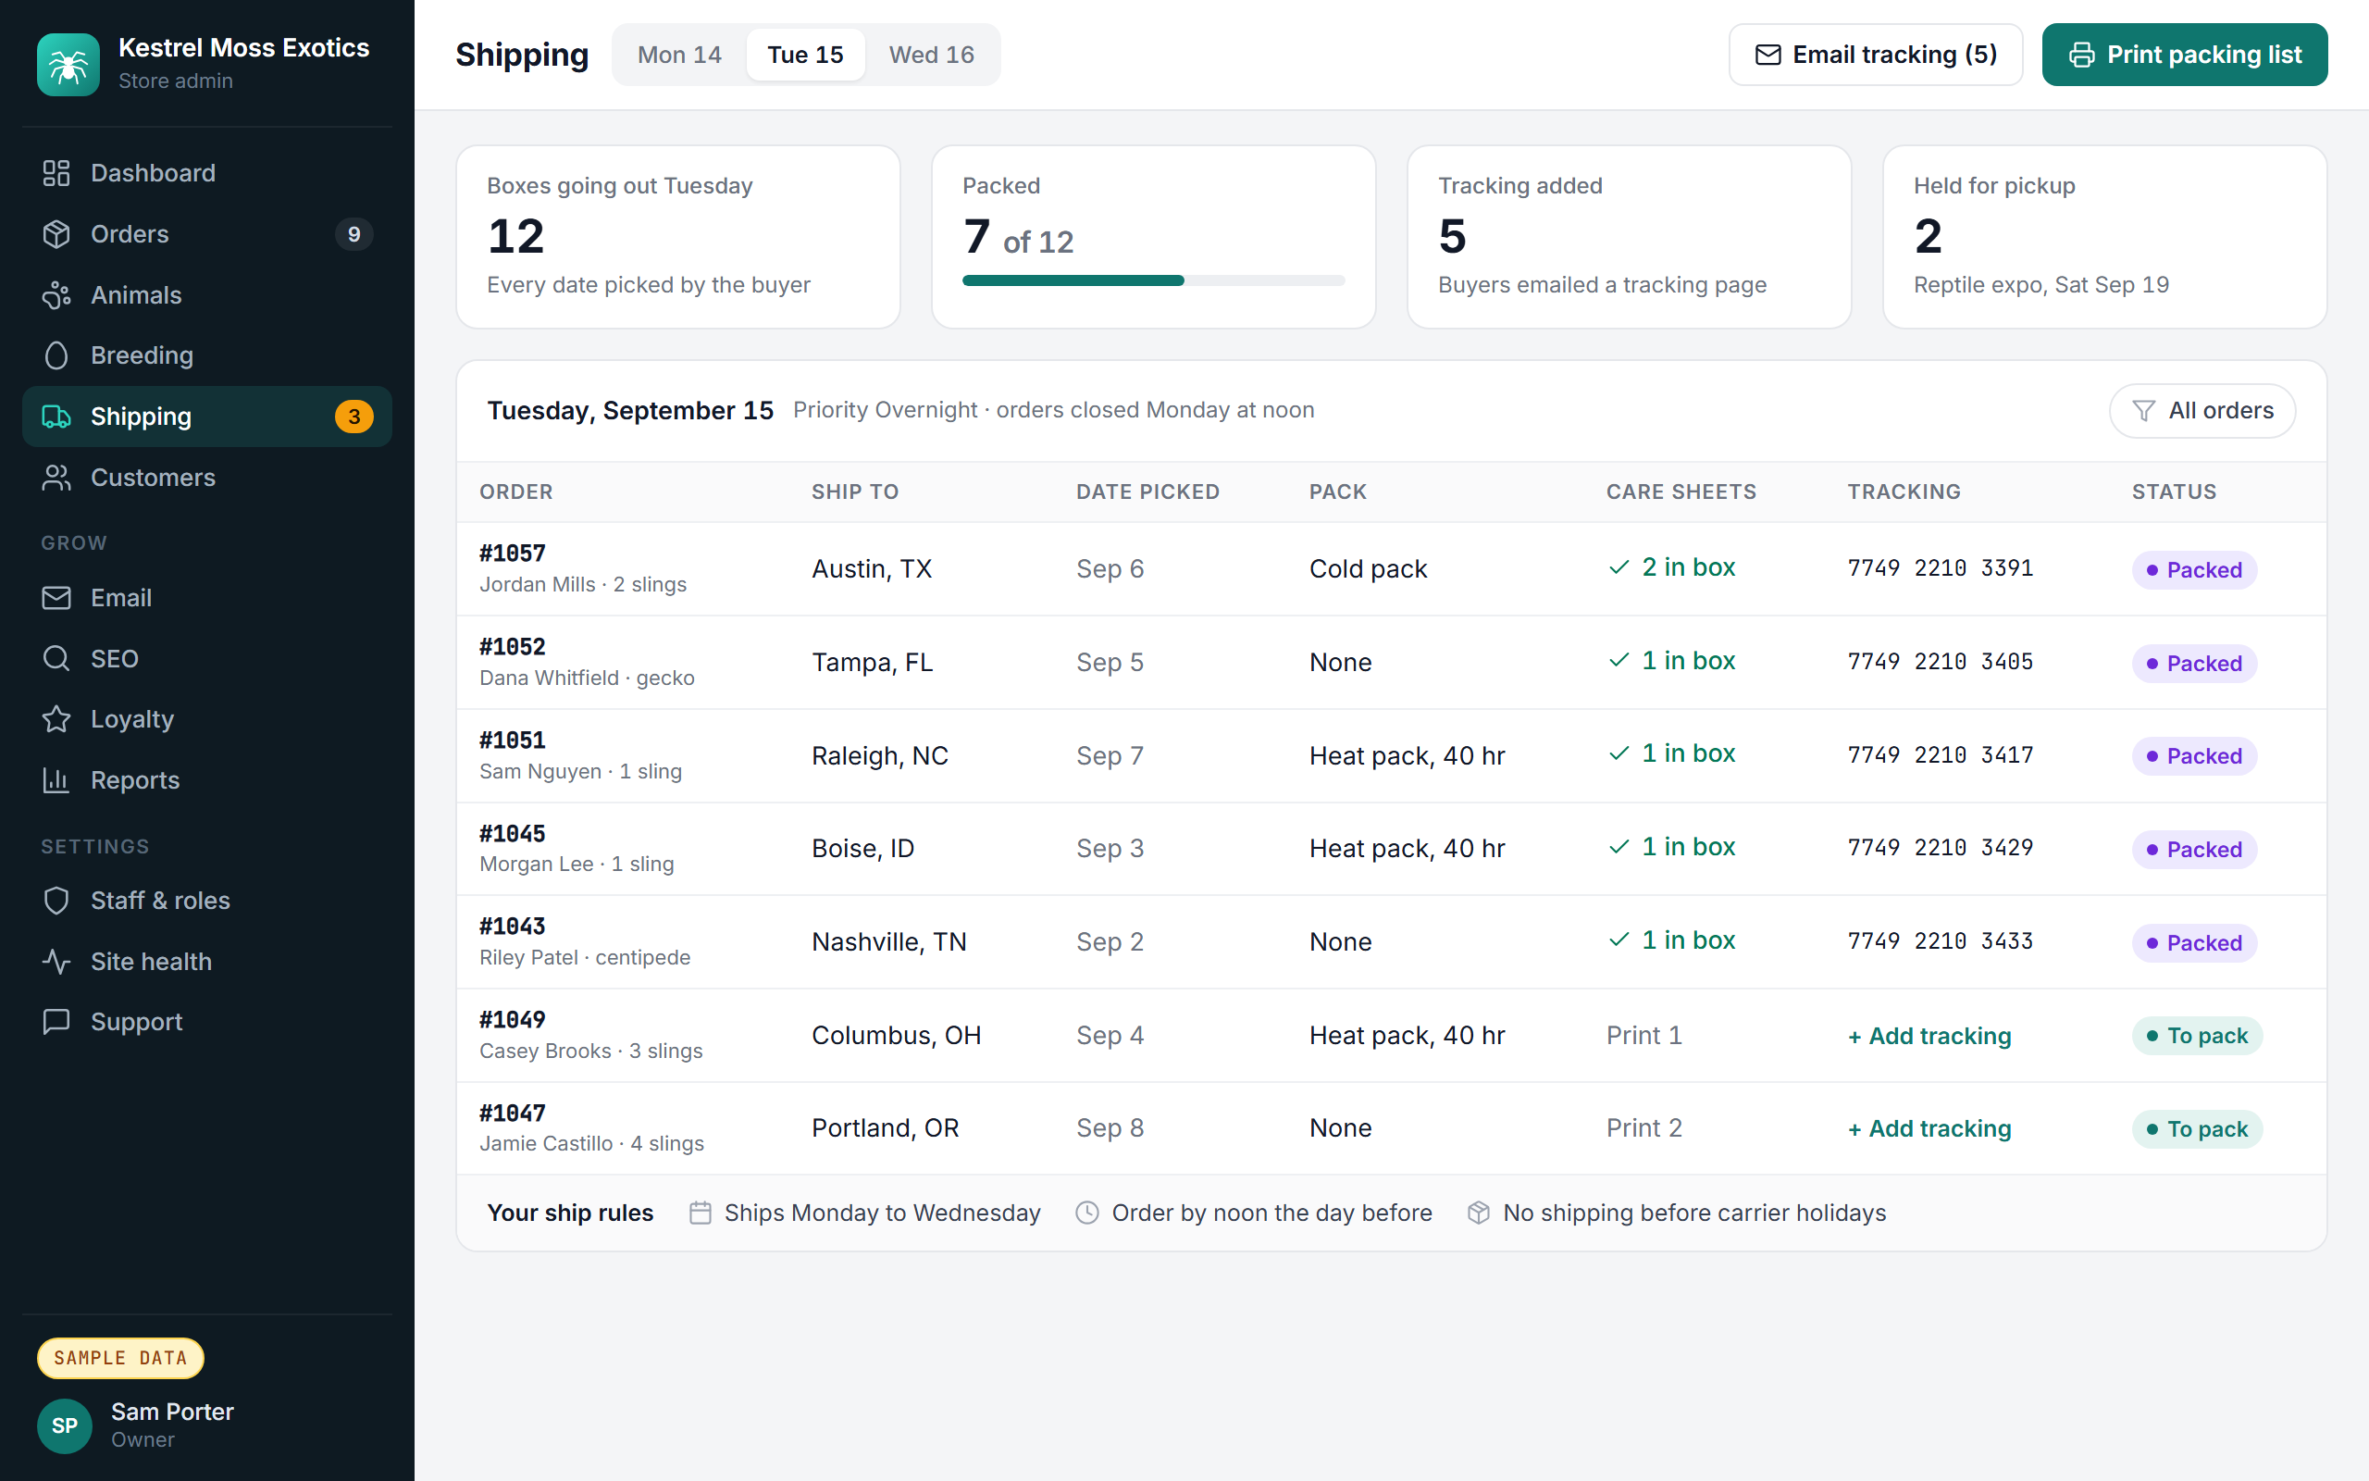Open the Breeding section
This screenshot has height=1481, width=2369.
pyautogui.click(x=206, y=355)
